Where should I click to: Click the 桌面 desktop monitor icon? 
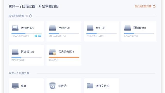point(15,86)
